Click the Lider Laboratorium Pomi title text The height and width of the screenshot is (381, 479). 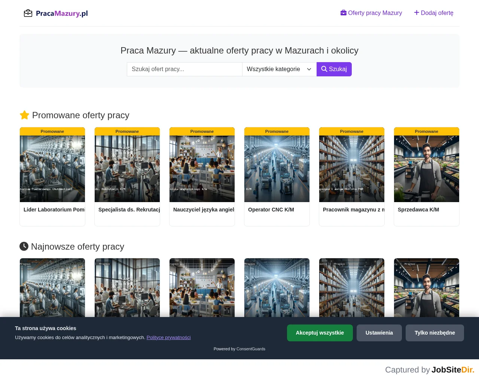(x=54, y=210)
